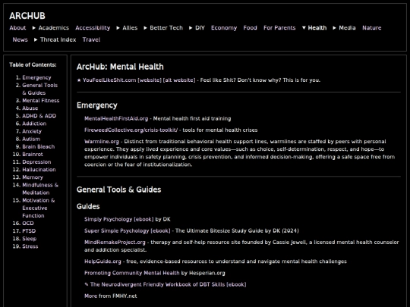Jump to ADHD & ADD section
Screen dimensions: 410x307
tap(39, 116)
